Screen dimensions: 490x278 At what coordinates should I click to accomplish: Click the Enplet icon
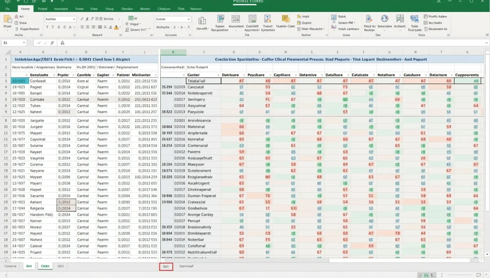[x=299, y=23]
